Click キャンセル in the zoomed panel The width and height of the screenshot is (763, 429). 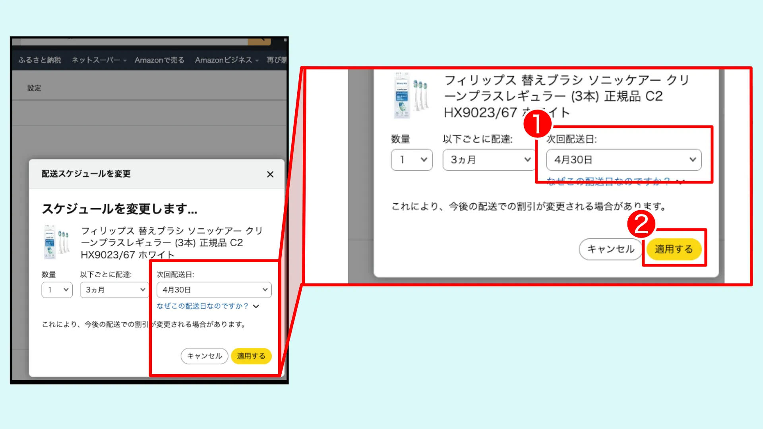coord(610,249)
